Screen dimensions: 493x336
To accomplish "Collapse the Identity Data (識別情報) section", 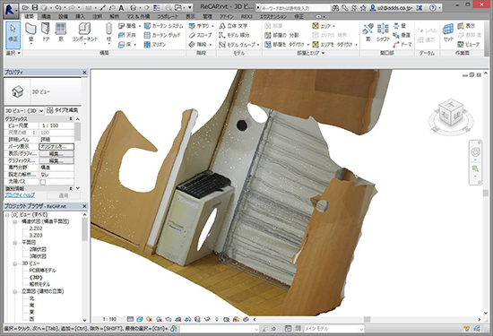I will (71, 188).
